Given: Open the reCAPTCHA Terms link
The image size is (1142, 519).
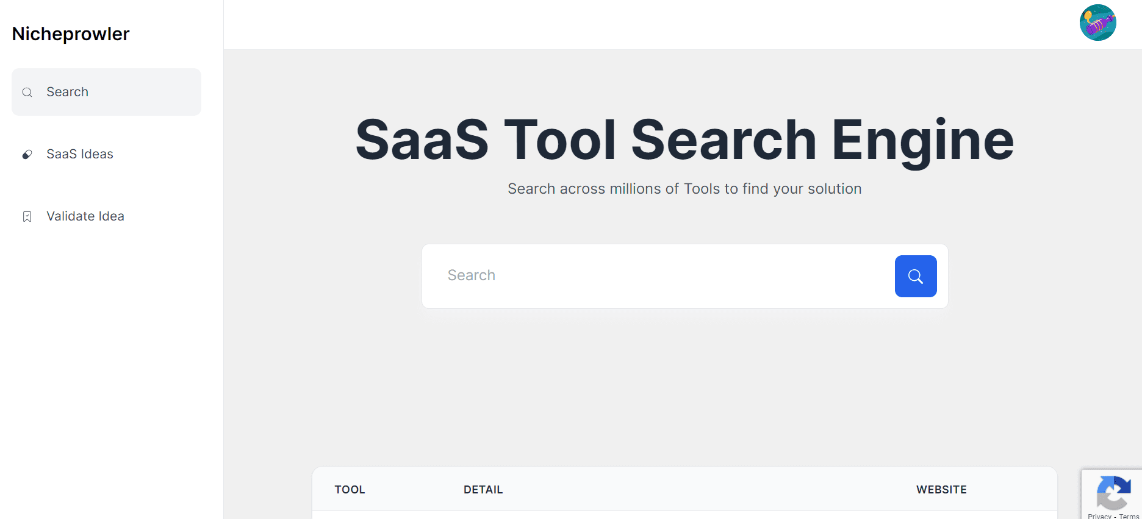Looking at the screenshot, I should pos(1129,516).
